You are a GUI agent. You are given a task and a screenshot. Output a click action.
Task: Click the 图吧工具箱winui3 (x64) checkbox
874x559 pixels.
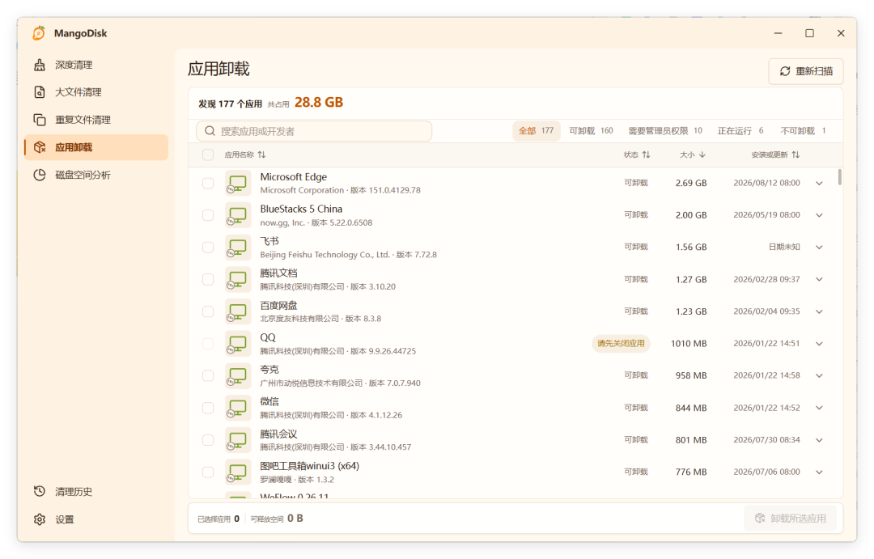(208, 472)
